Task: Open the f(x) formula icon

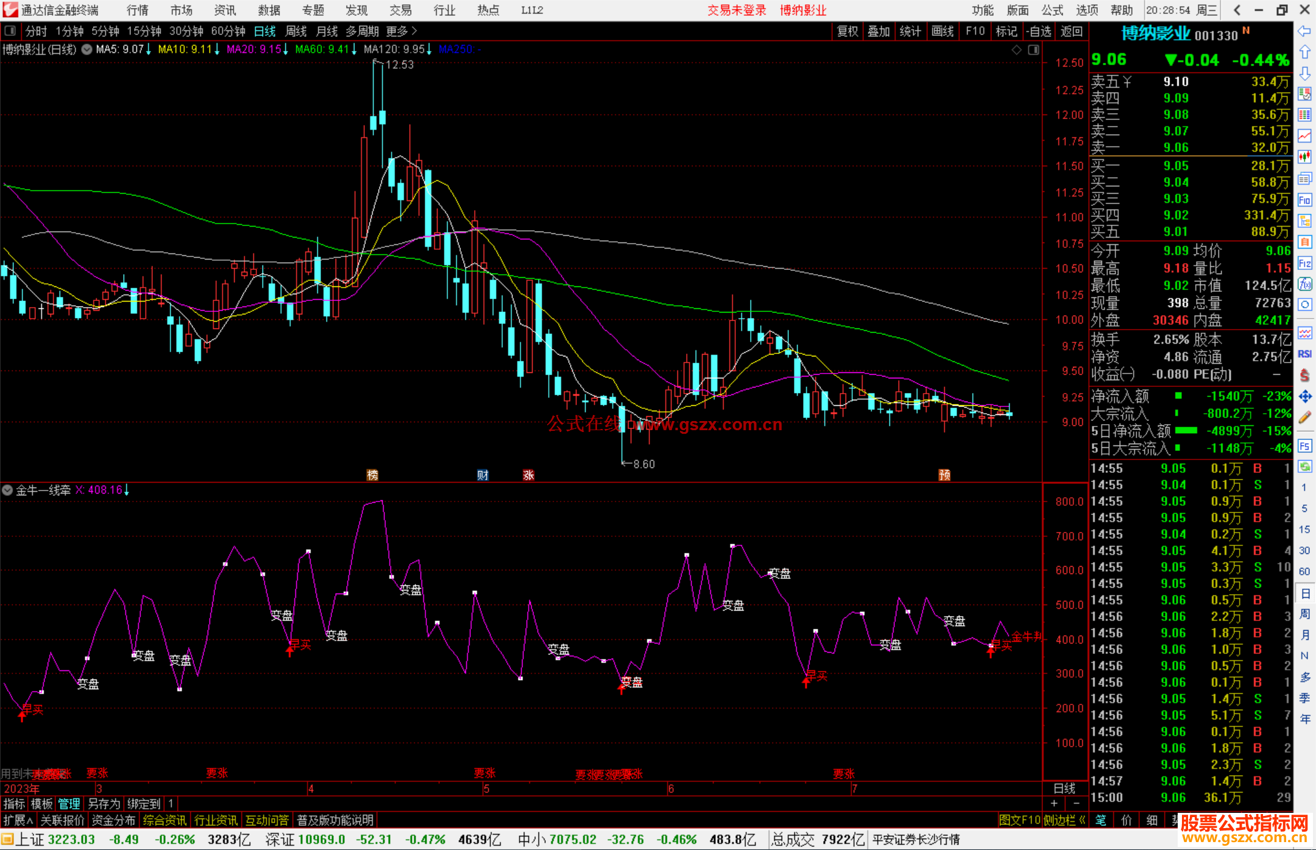Action: pyautogui.click(x=1304, y=284)
